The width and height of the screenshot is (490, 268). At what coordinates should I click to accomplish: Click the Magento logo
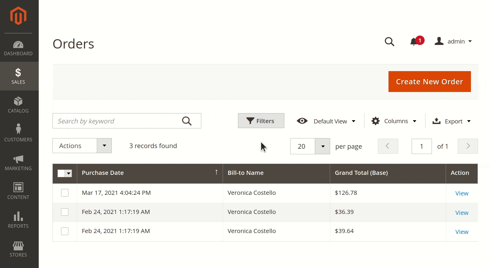pyautogui.click(x=18, y=16)
